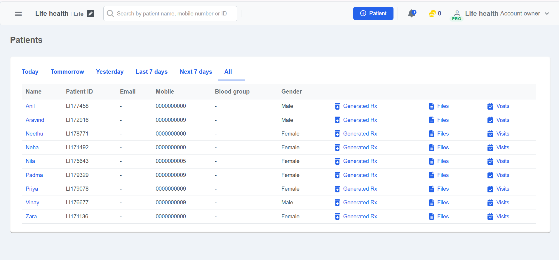
Task: Open the notifications bell
Action: tap(412, 13)
